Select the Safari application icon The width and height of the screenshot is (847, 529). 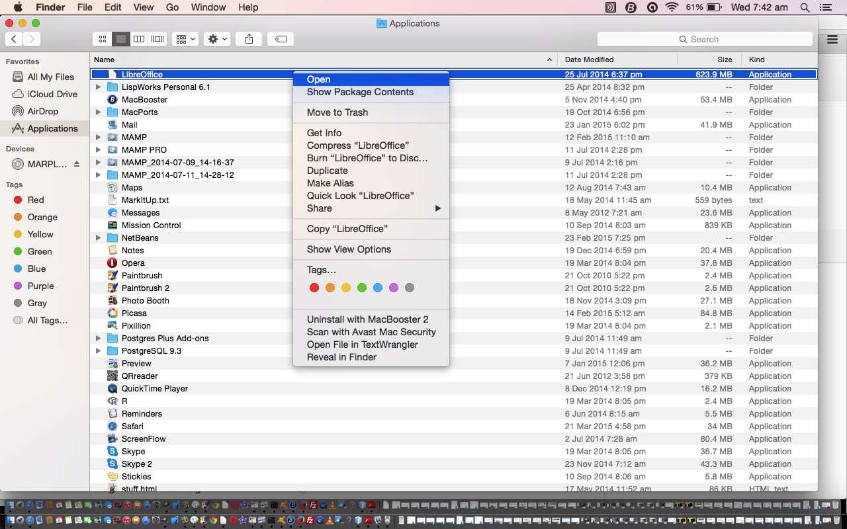tap(112, 426)
